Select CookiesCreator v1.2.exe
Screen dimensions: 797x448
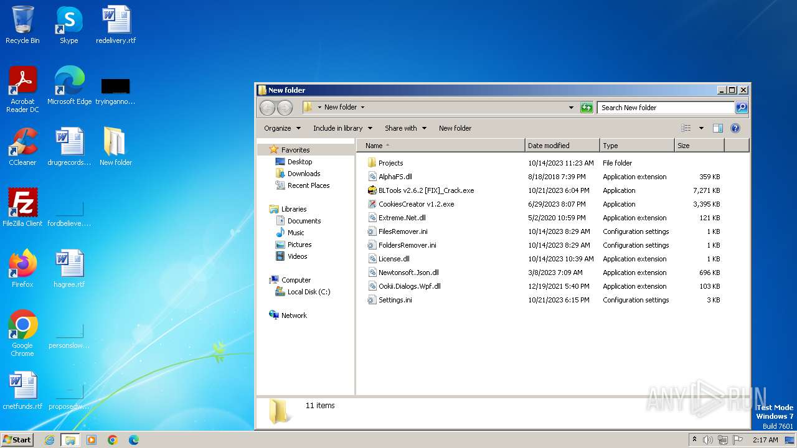coord(416,204)
